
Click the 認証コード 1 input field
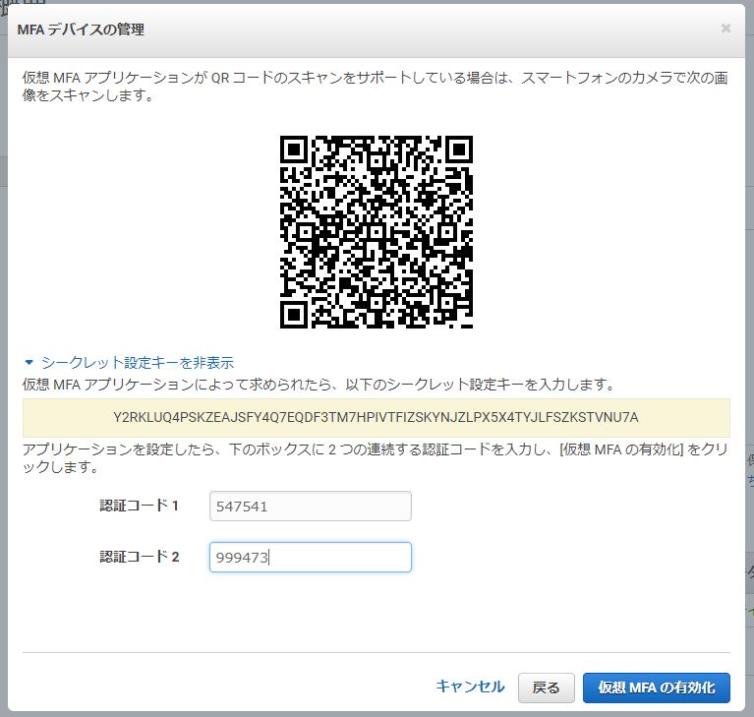click(311, 506)
